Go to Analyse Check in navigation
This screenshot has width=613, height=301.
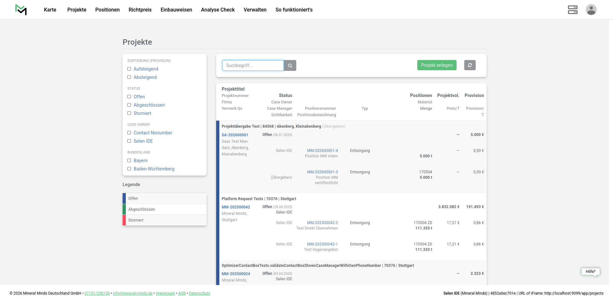[x=218, y=10]
